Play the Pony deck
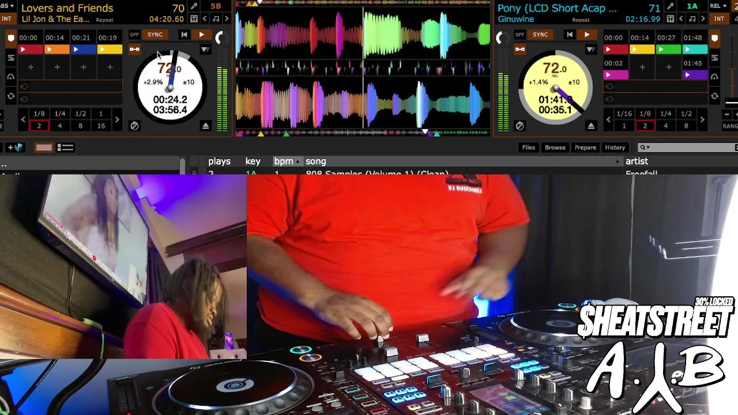Screen dimensions: 738x415 click(x=587, y=35)
